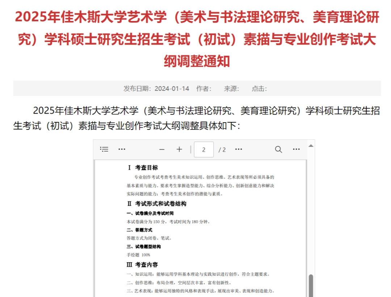Open the PDF table of contents icon
Image resolution: width=391 pixels, height=297 pixels.
(x=104, y=149)
